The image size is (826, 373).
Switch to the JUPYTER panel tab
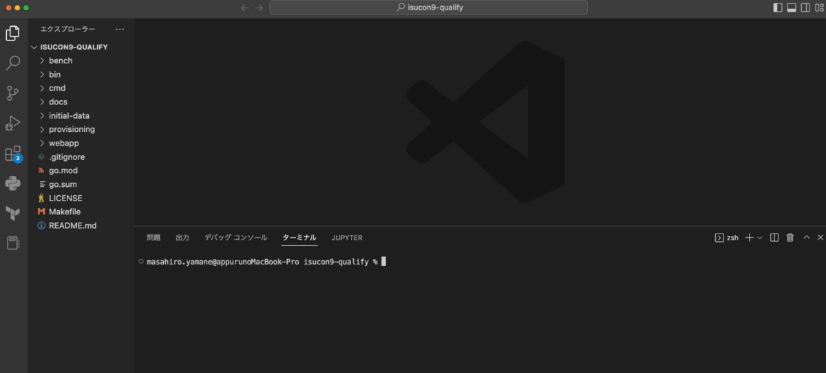[347, 238]
